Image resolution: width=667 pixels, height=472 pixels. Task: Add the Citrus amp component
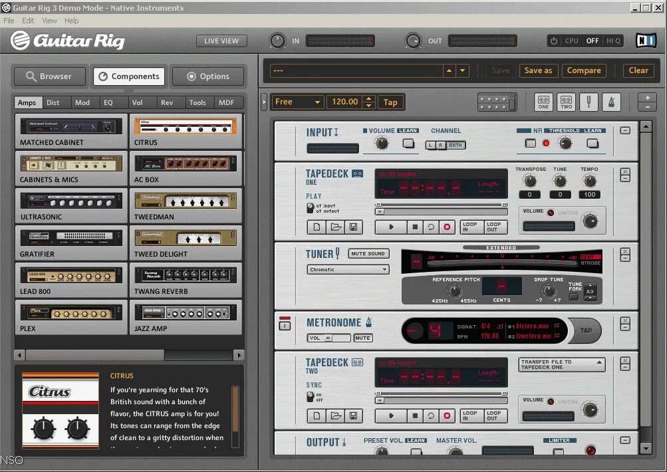coord(186,131)
